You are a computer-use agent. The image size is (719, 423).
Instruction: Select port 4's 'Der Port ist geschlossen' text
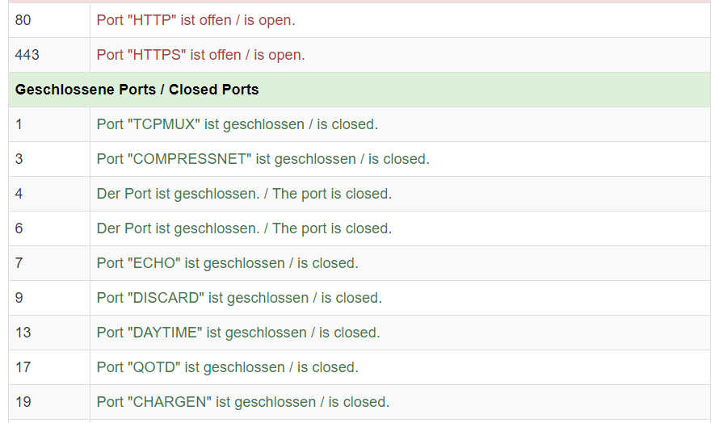point(179,194)
